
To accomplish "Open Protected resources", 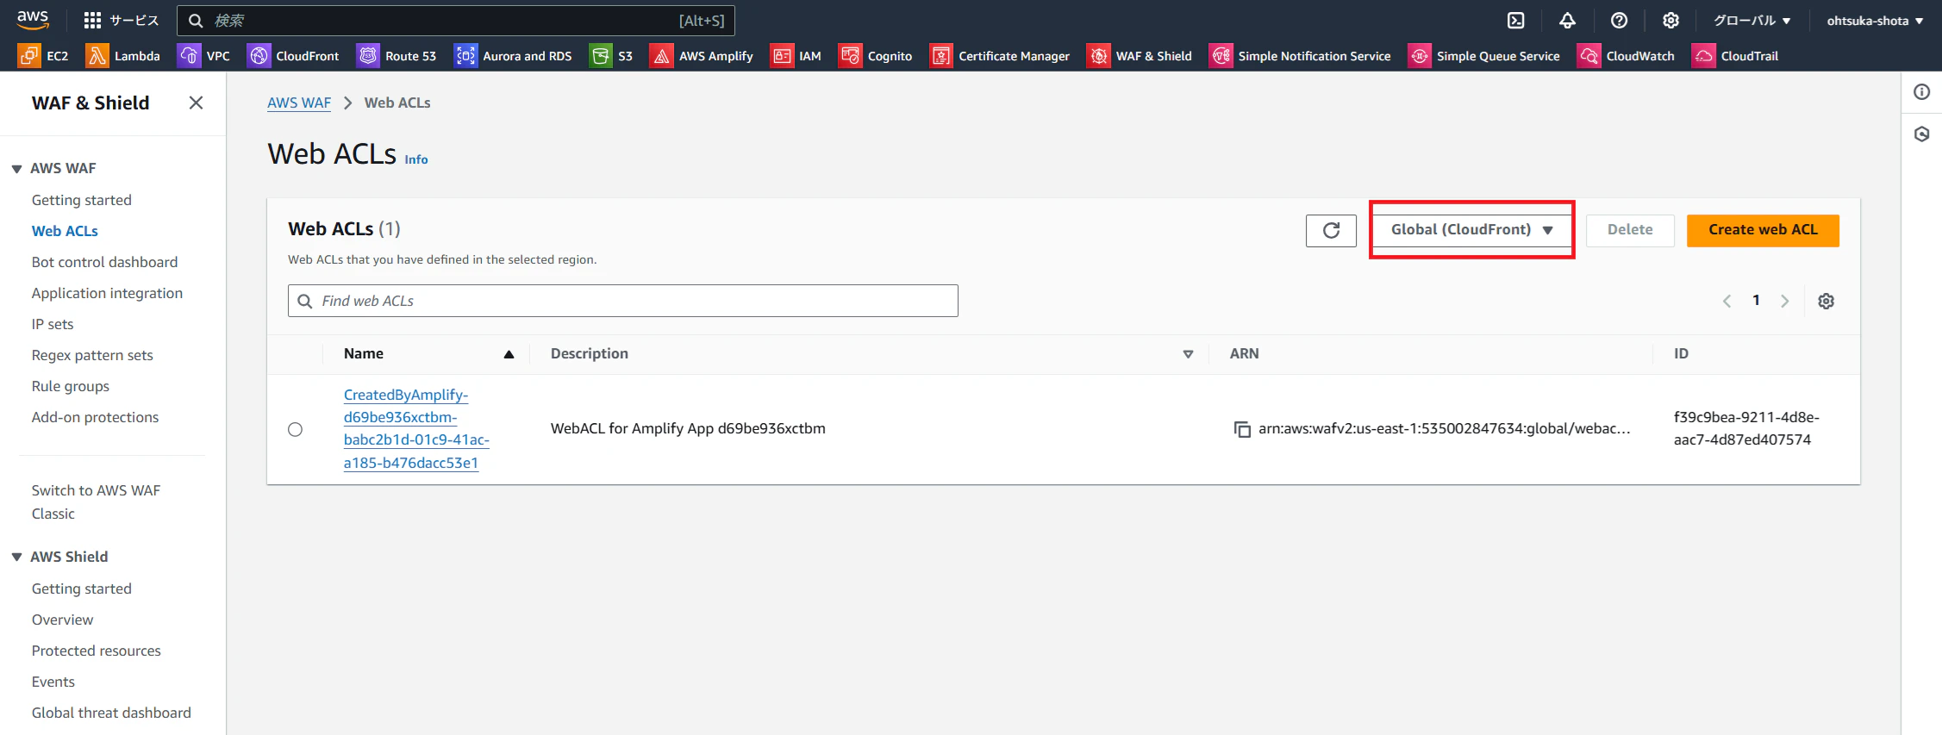I will pos(96,651).
